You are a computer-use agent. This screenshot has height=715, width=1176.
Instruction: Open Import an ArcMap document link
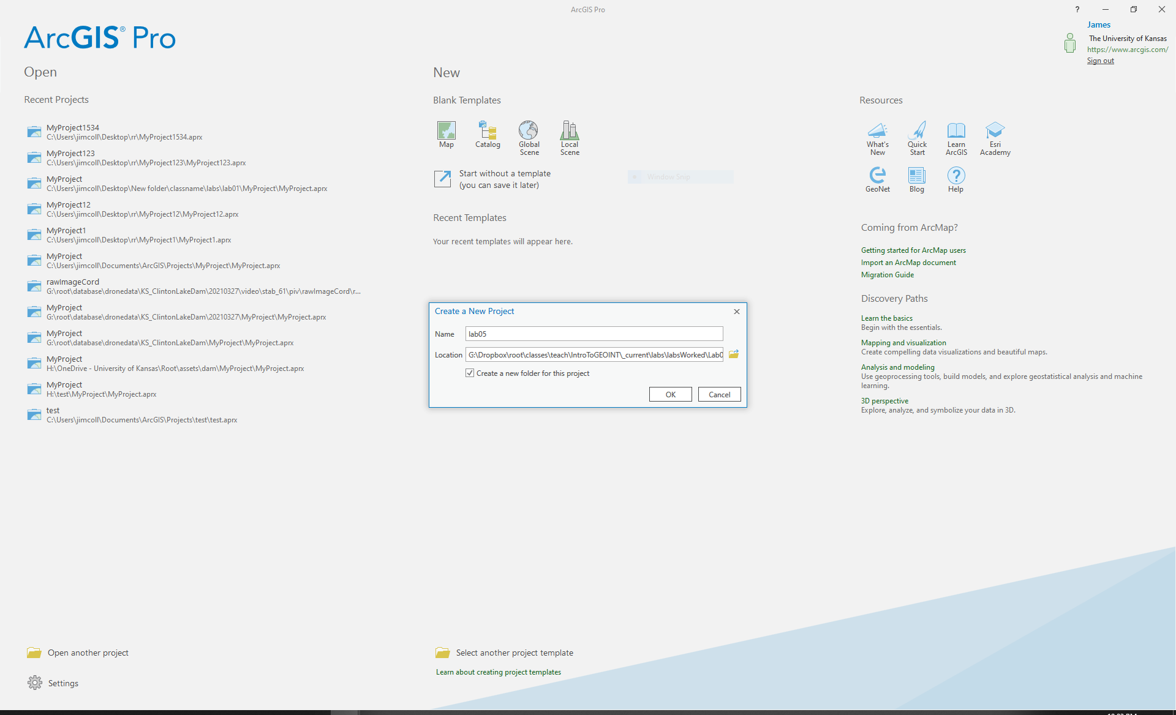pos(908,263)
